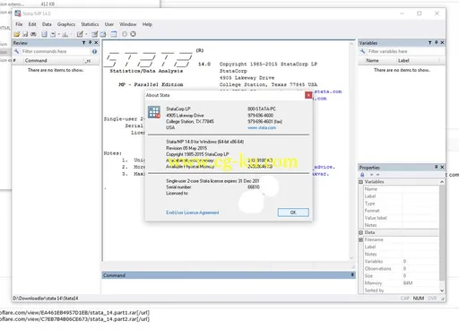This screenshot has width=459, height=330.
Task: Click the _rc column header in Review
Action: coord(88,61)
